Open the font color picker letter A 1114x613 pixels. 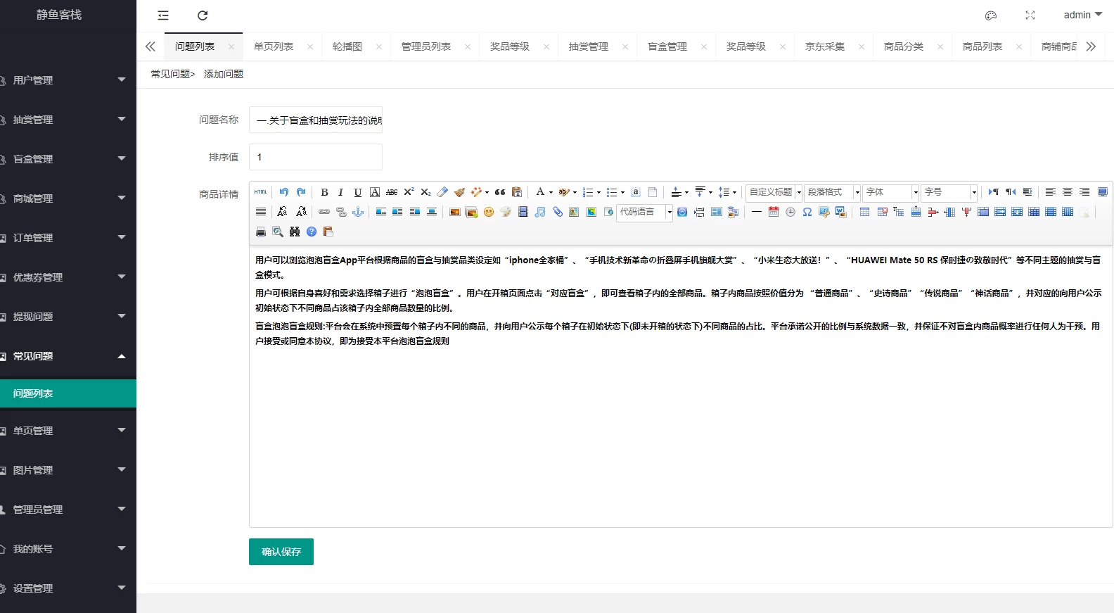tap(539, 192)
